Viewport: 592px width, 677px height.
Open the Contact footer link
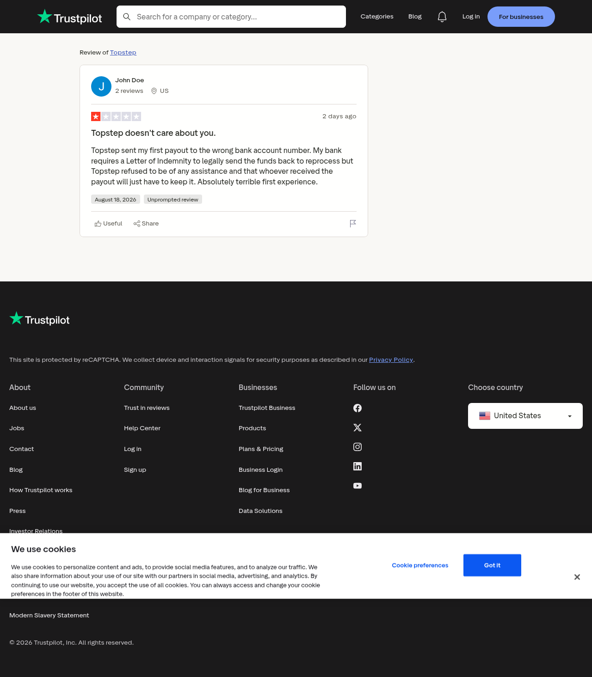22,449
